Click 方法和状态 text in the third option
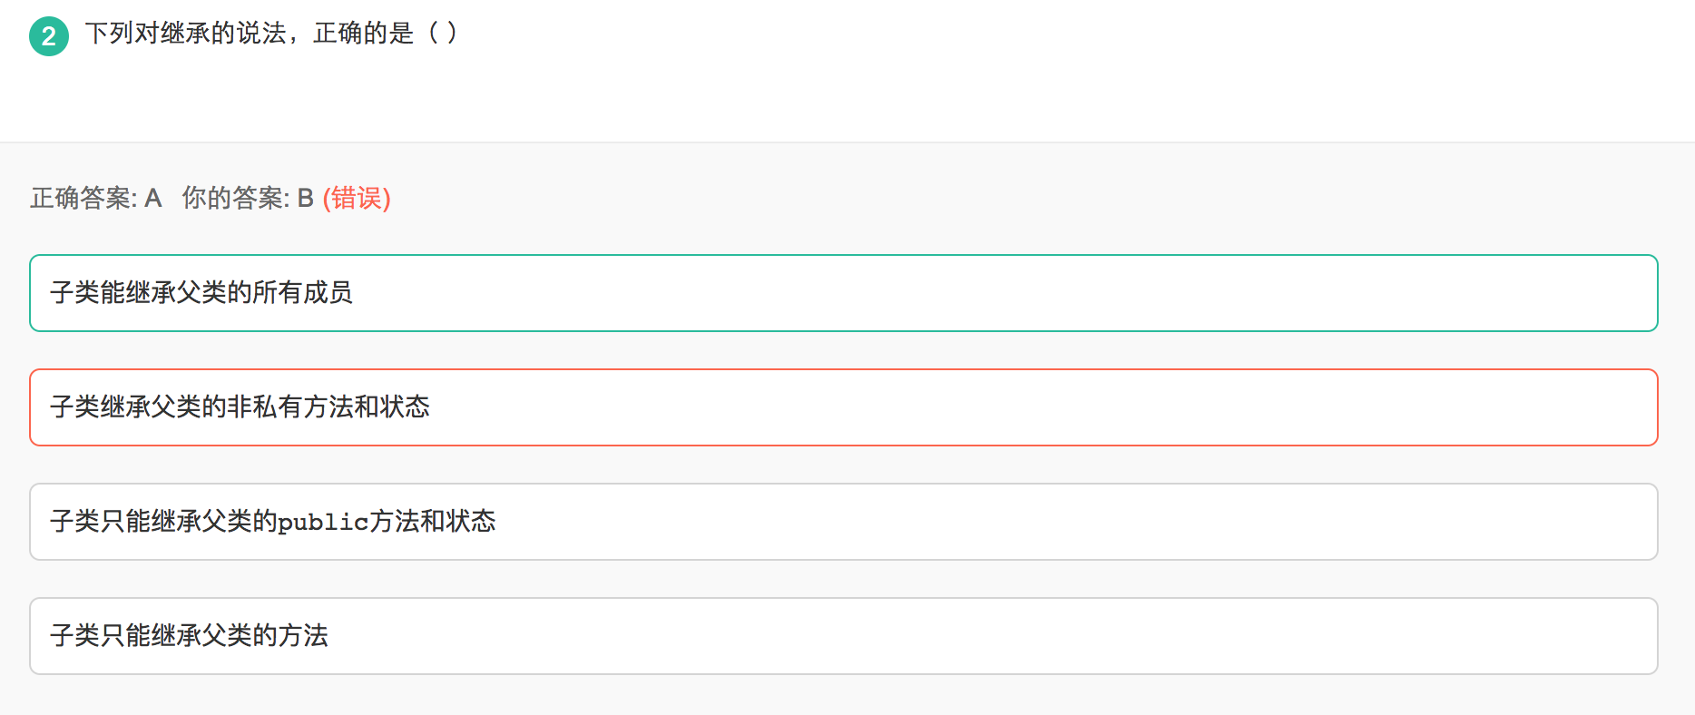 coord(432,521)
